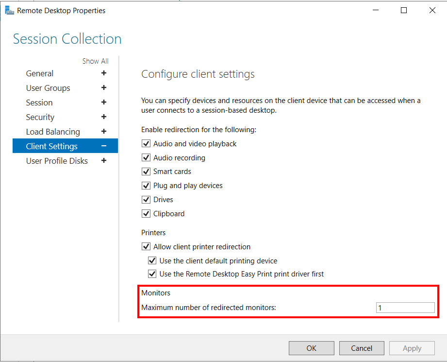
Task: Click the Enable redirection for the following text
Action: (x=199, y=130)
